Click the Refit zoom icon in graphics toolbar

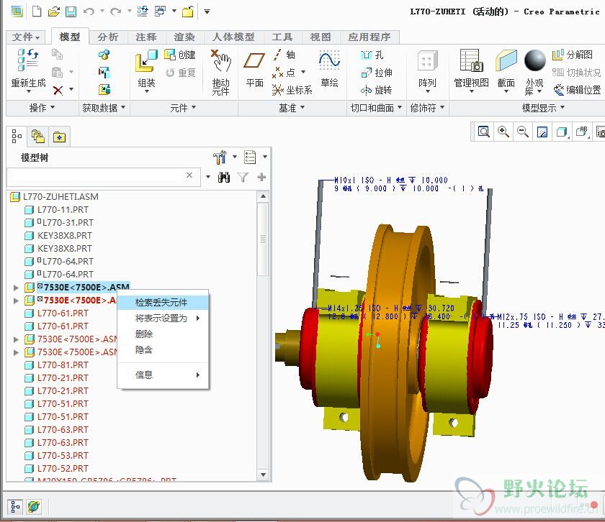[483, 132]
